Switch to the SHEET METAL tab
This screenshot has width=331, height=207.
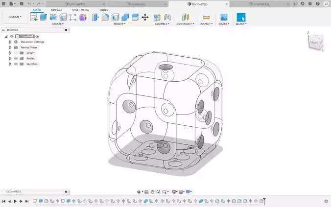[x=80, y=10]
